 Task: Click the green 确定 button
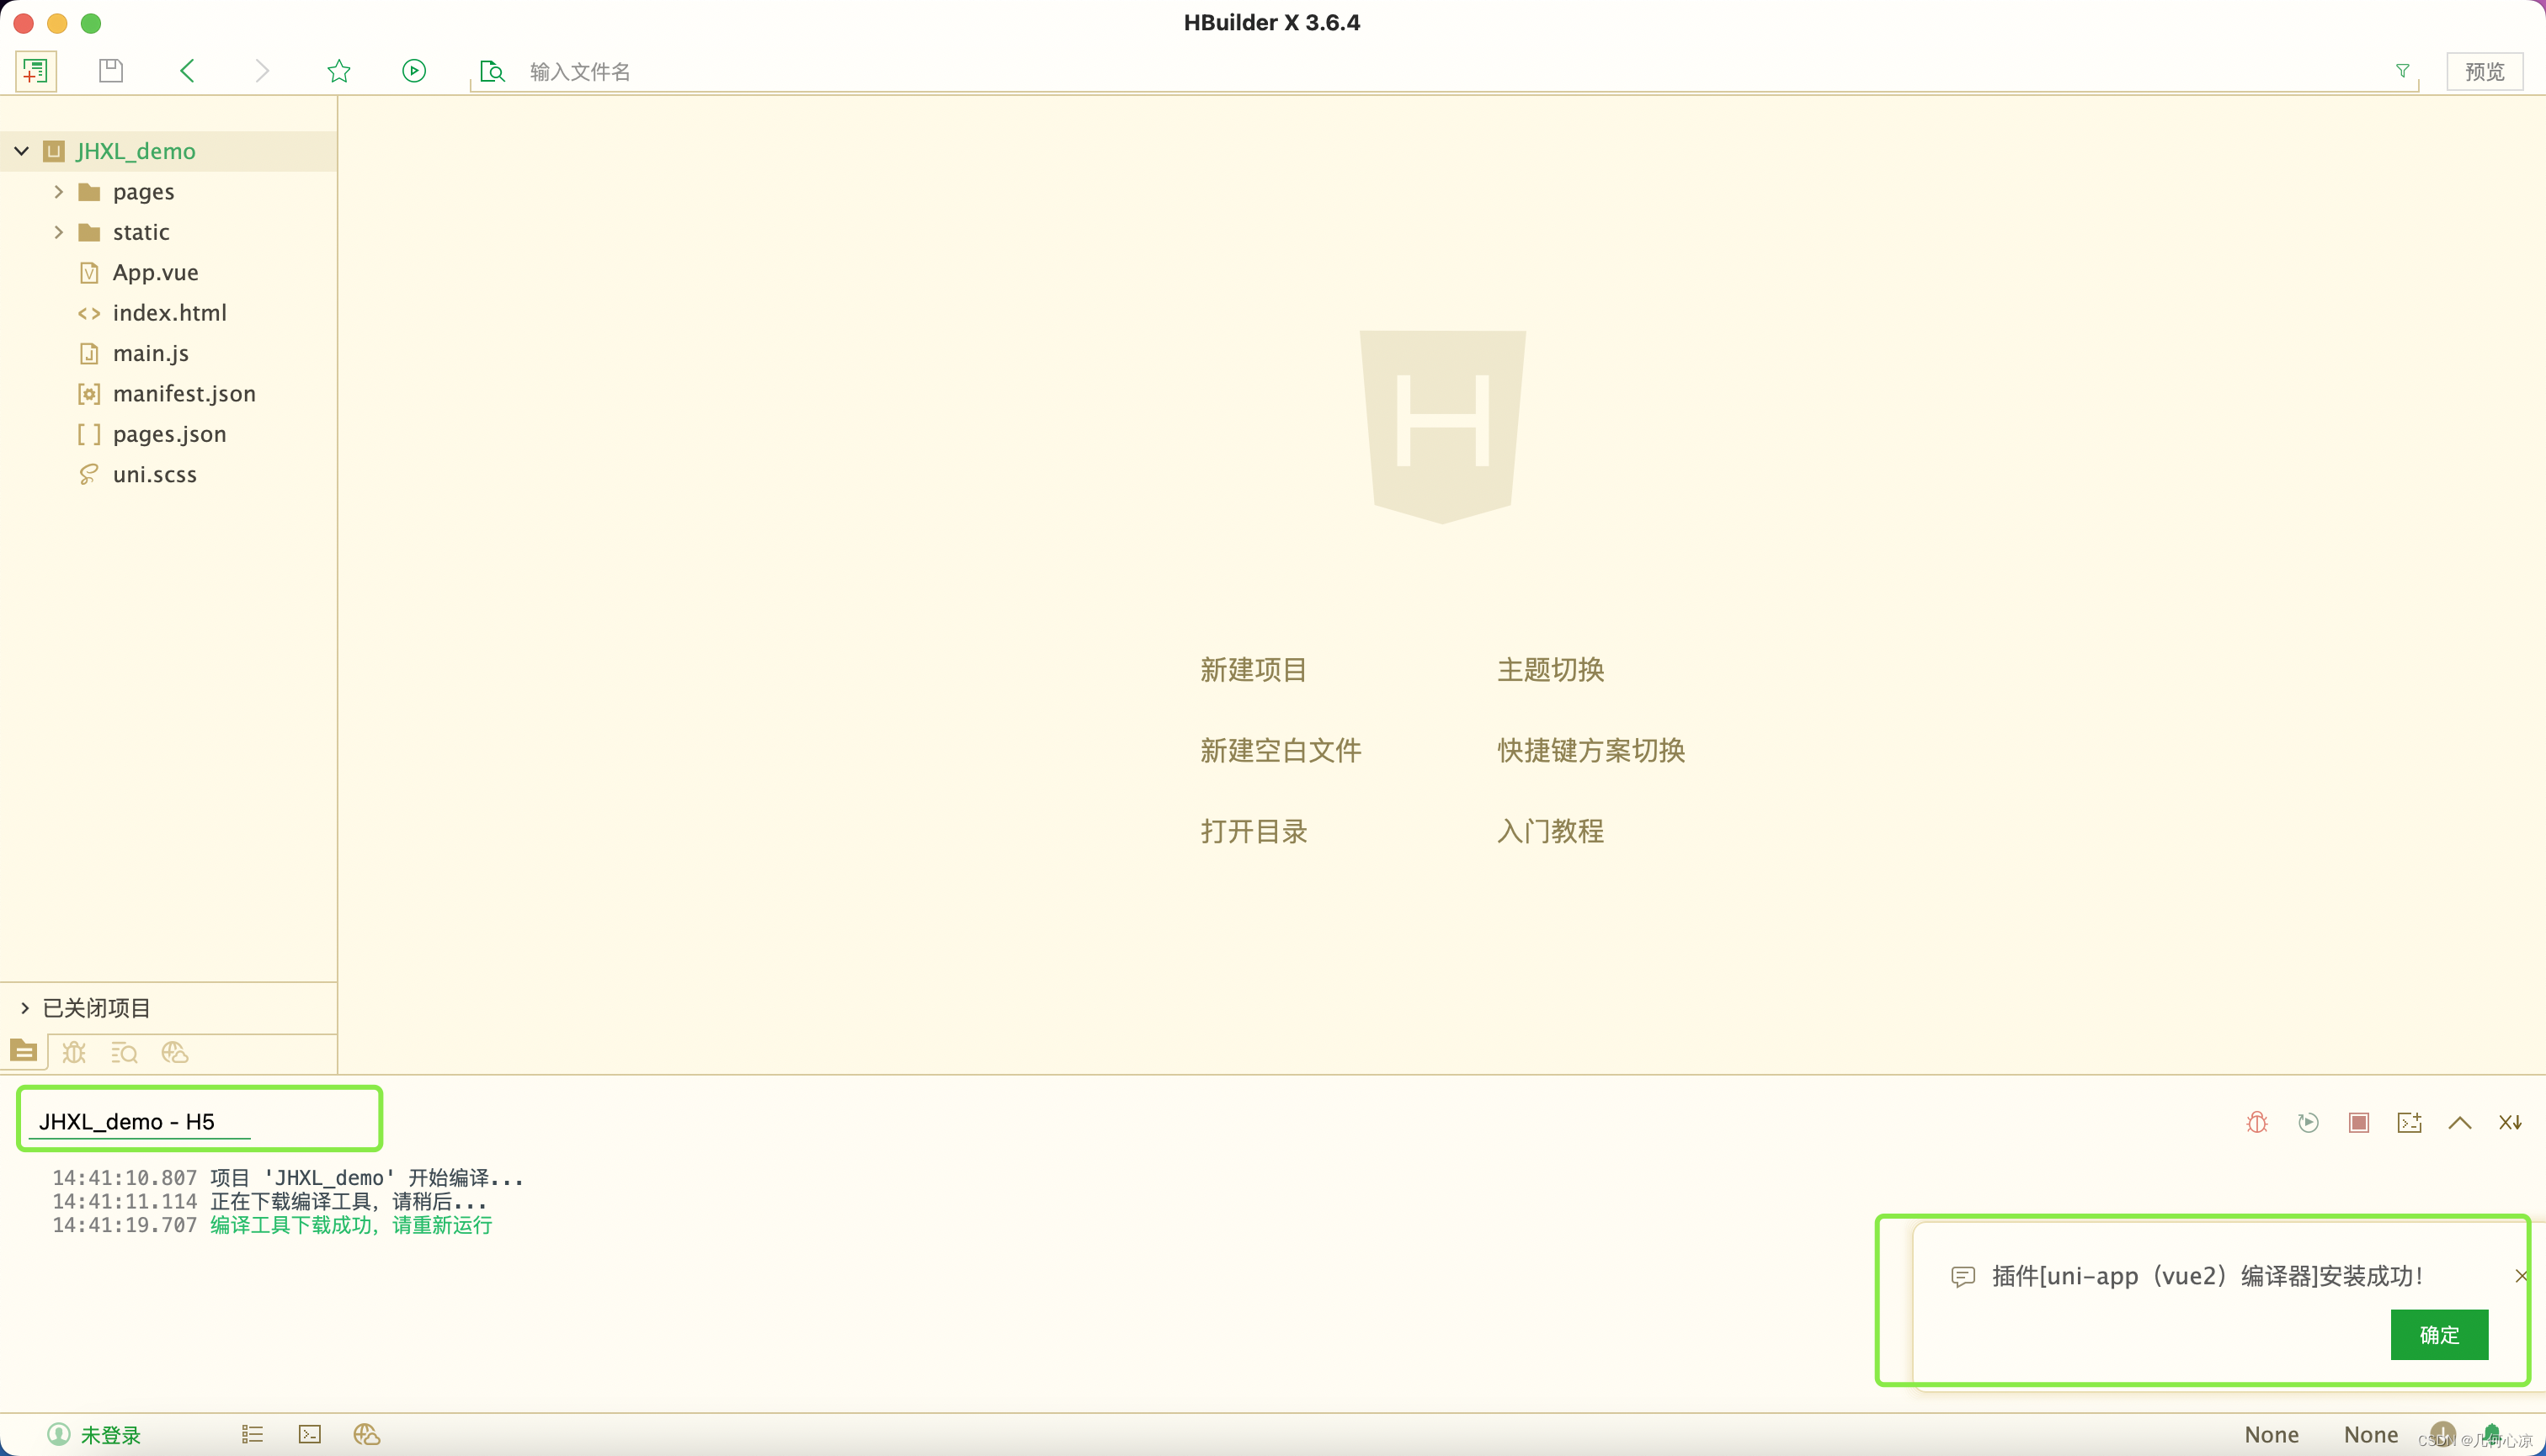tap(2439, 1335)
